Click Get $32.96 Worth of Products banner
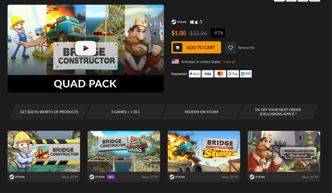This screenshot has height=193, width=332. (49, 112)
